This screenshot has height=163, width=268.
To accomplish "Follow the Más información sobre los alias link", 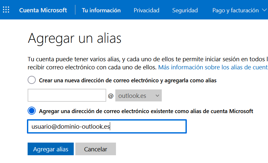I will (213, 67).
